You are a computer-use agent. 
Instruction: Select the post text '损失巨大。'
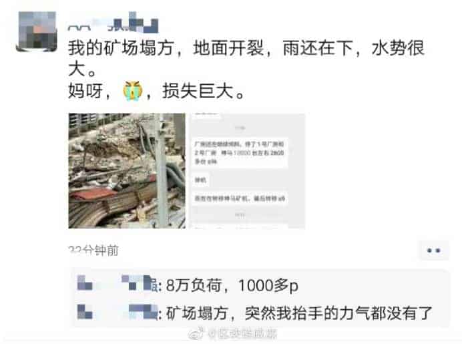tap(204, 91)
